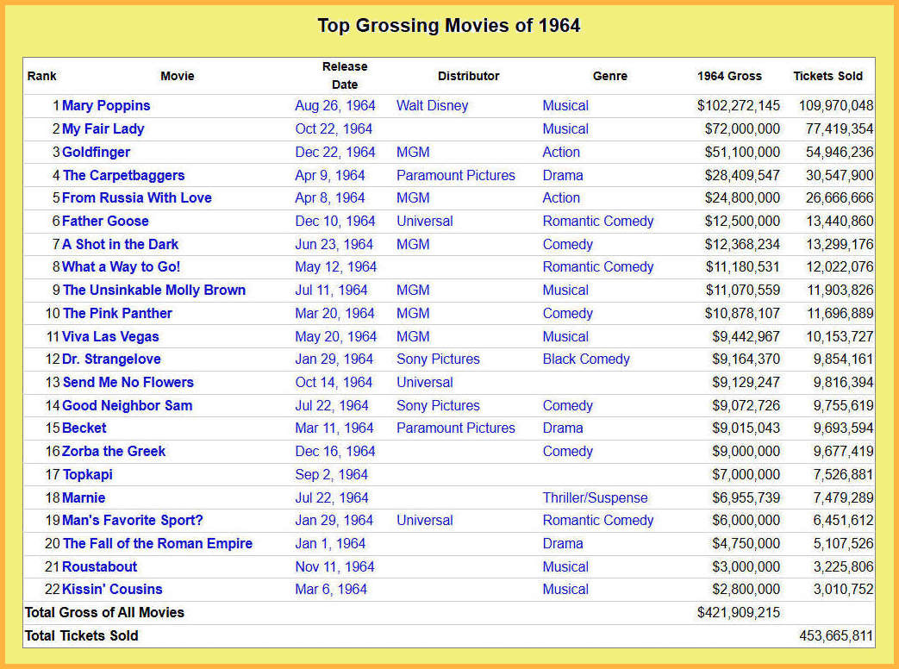Click the Distributor column header
Image resolution: width=899 pixels, height=669 pixels.
pyautogui.click(x=468, y=76)
